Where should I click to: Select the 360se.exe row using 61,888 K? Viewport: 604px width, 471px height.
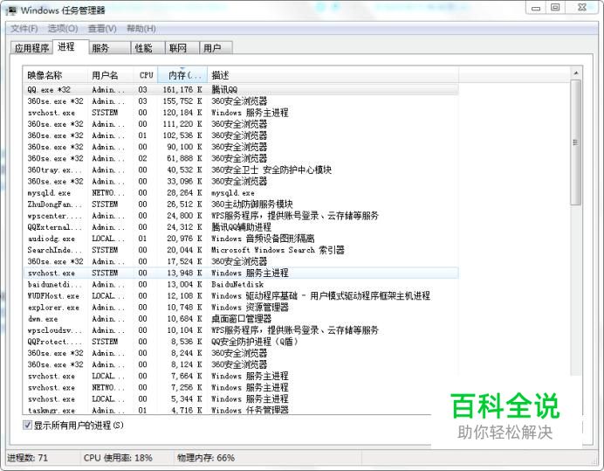[x=241, y=158]
